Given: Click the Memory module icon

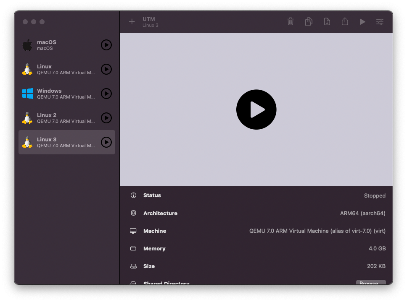Looking at the screenshot, I should 133,249.
